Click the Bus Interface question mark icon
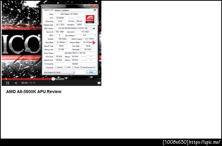The width and height of the screenshot is (222, 146). tap(95, 35)
